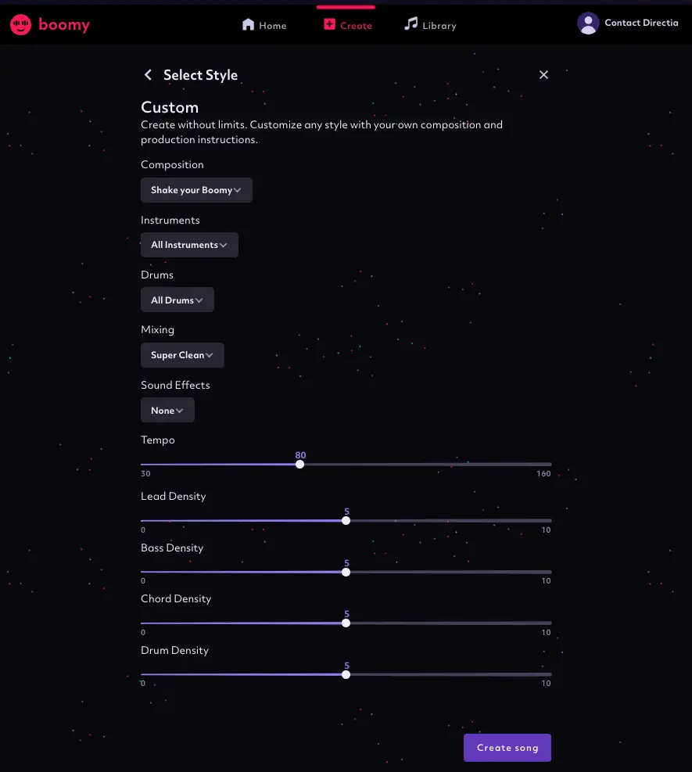
Task: Click the Home house icon
Action: click(x=249, y=24)
